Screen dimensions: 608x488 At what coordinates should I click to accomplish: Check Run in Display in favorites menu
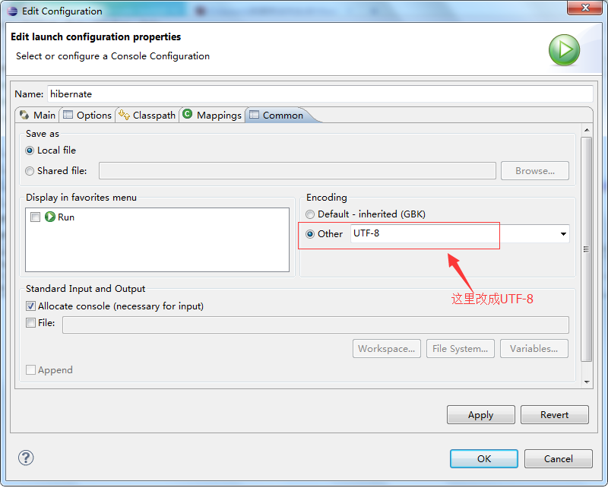click(35, 217)
